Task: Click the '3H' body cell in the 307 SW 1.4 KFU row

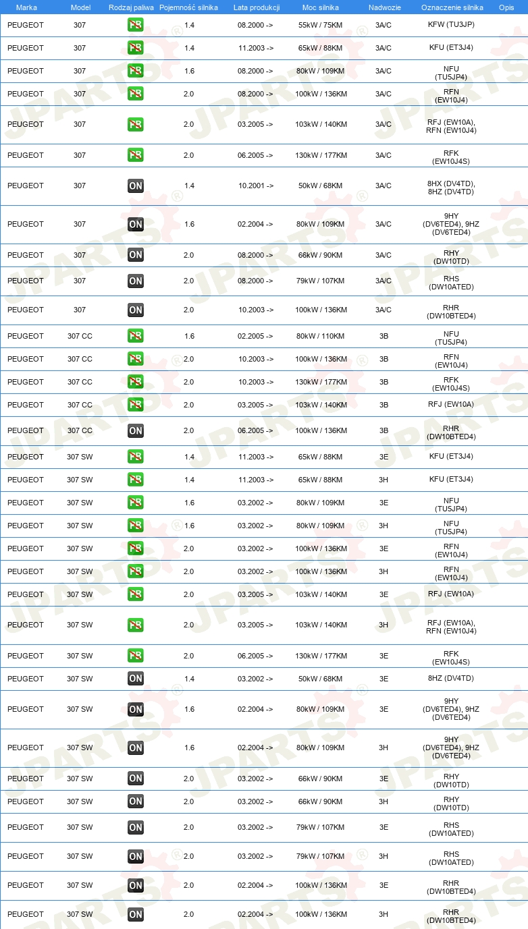Action: pyautogui.click(x=384, y=480)
